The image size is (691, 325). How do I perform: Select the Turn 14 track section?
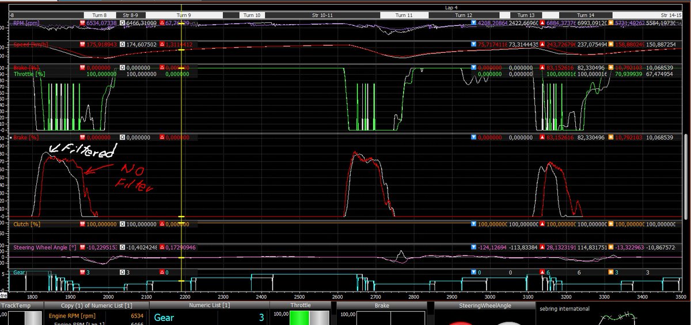[586, 16]
